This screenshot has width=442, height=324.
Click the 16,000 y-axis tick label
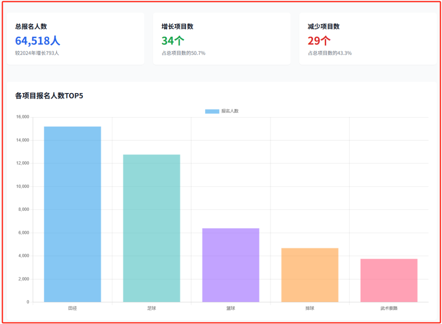coord(23,117)
